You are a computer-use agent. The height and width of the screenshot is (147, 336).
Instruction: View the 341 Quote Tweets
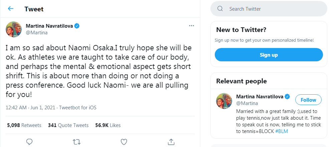[68, 125]
